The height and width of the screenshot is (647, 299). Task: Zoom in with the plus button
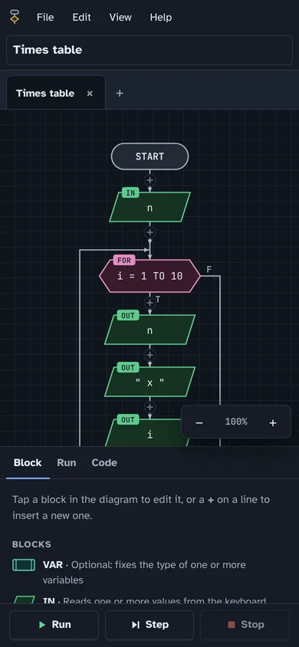[273, 422]
